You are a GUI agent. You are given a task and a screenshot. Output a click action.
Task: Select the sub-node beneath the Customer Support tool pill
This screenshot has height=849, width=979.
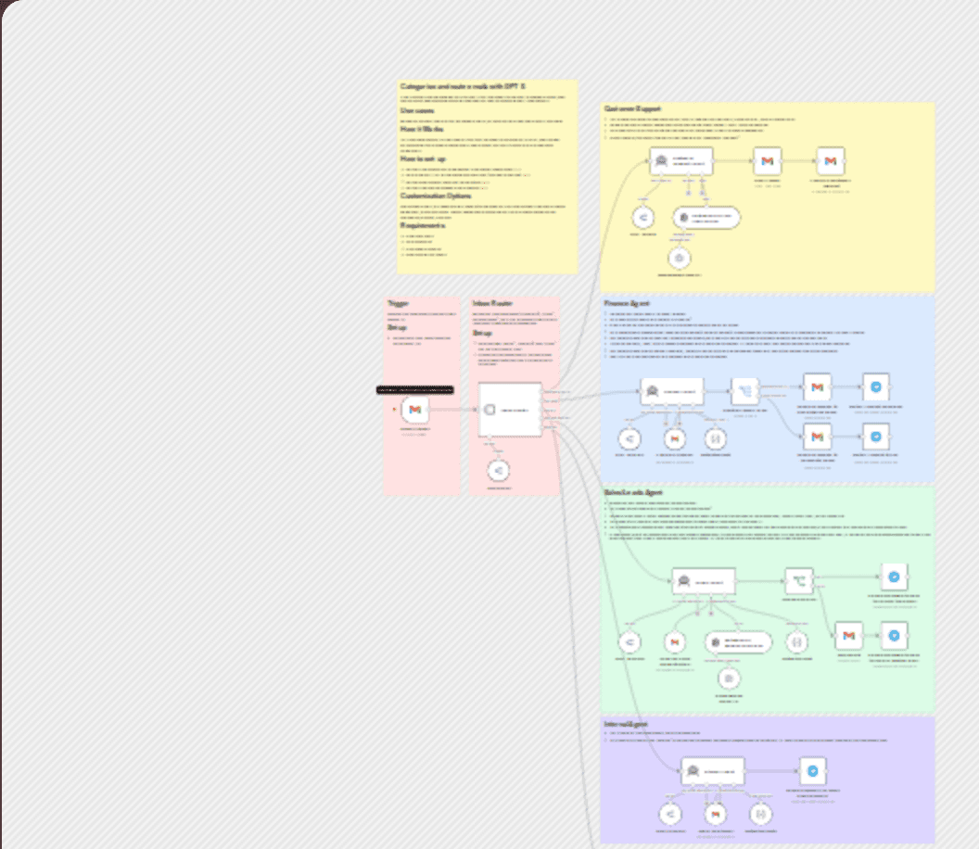point(680,258)
